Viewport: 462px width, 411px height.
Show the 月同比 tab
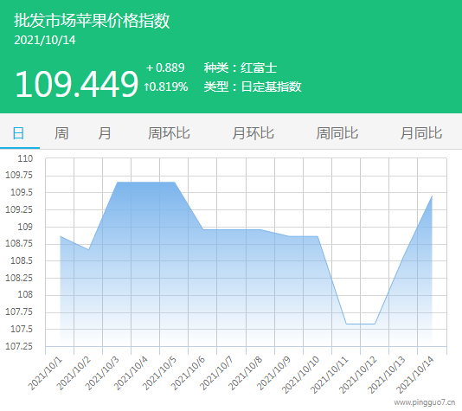click(421, 133)
